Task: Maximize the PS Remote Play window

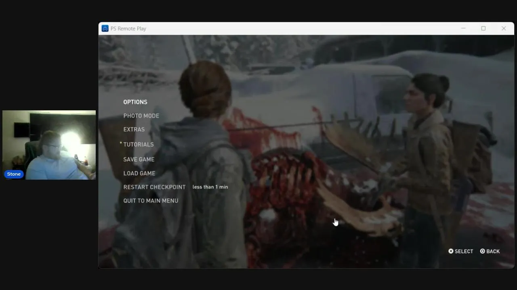Action: point(483,29)
